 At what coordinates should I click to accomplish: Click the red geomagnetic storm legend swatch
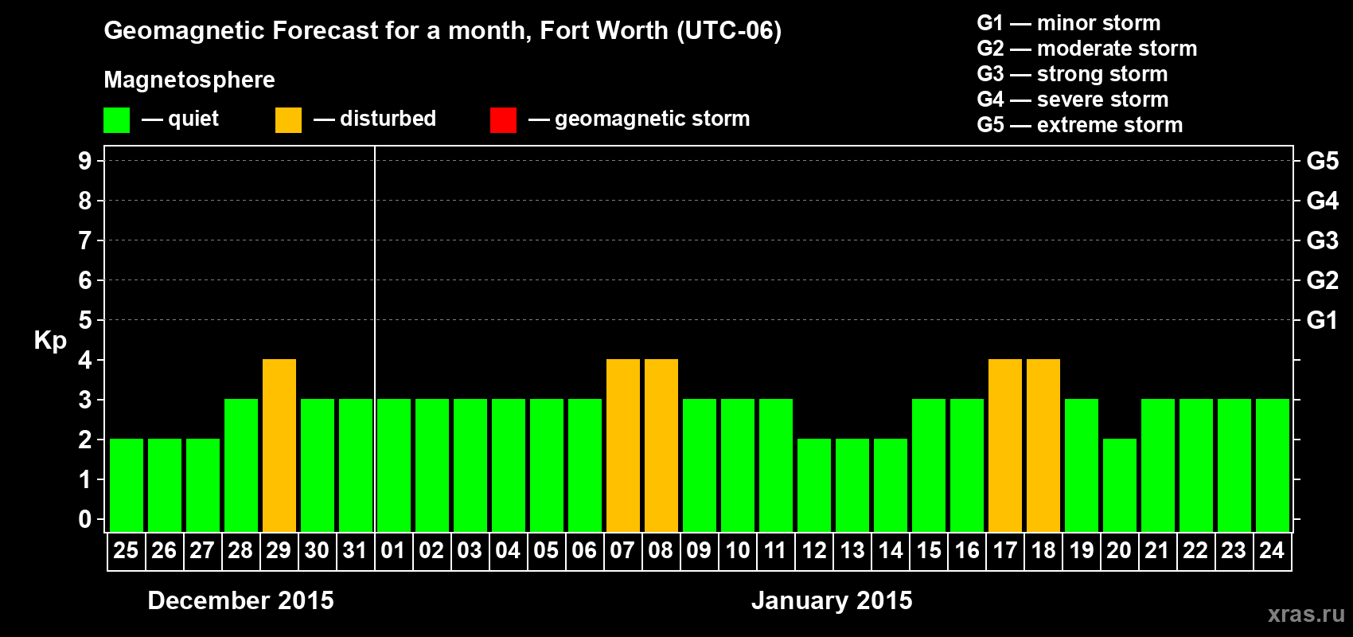[x=503, y=120]
